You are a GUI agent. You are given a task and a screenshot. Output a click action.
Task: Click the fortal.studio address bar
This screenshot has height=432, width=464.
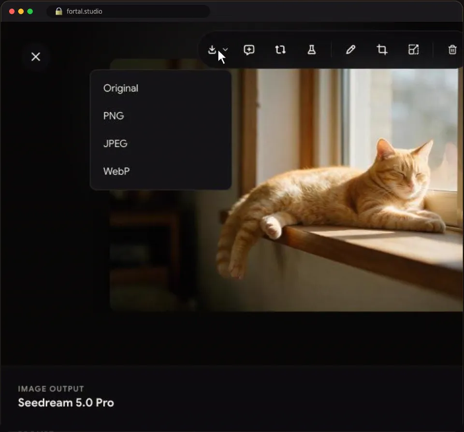click(128, 11)
